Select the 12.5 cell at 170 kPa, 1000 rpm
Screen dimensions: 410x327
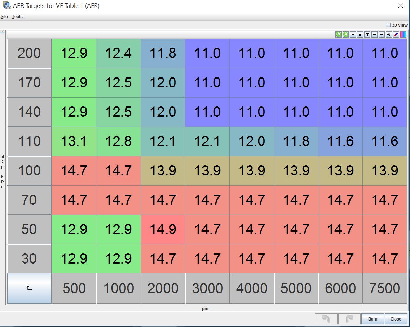point(119,83)
